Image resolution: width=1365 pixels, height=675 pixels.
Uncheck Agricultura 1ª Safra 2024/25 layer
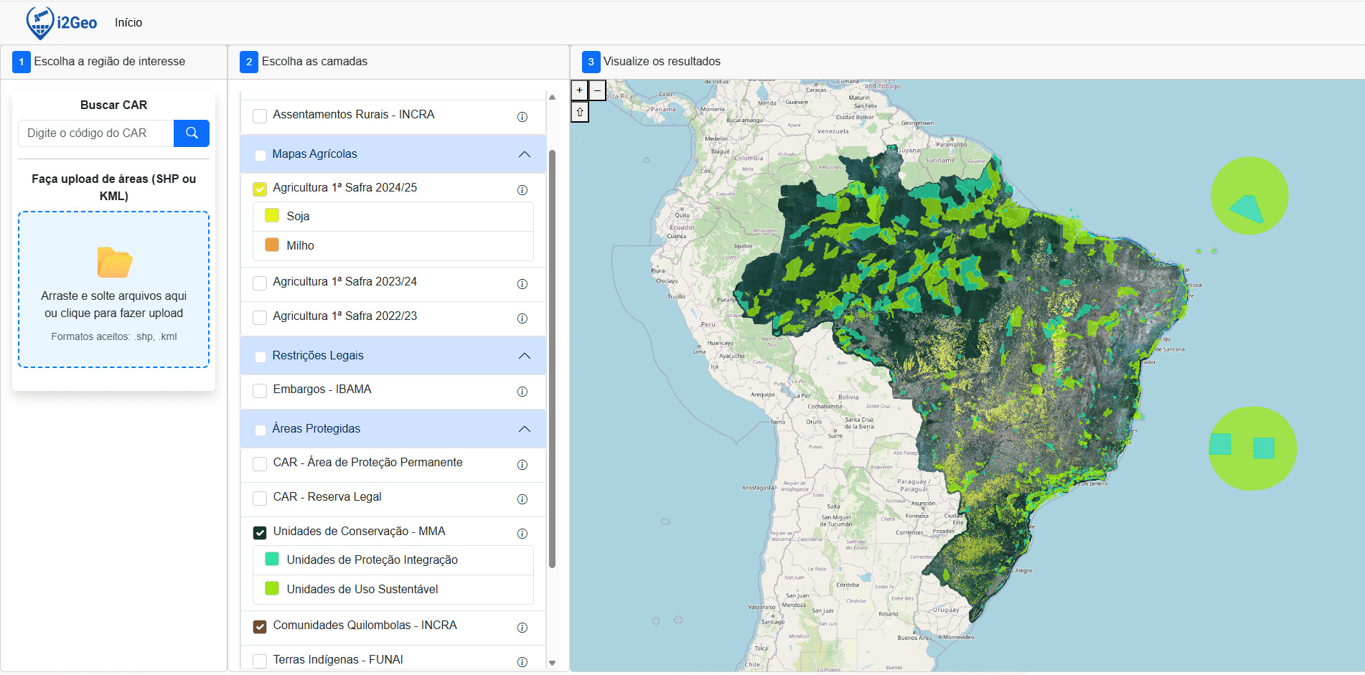260,189
